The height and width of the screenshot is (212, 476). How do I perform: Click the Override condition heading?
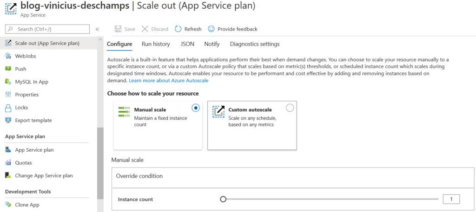click(x=139, y=176)
